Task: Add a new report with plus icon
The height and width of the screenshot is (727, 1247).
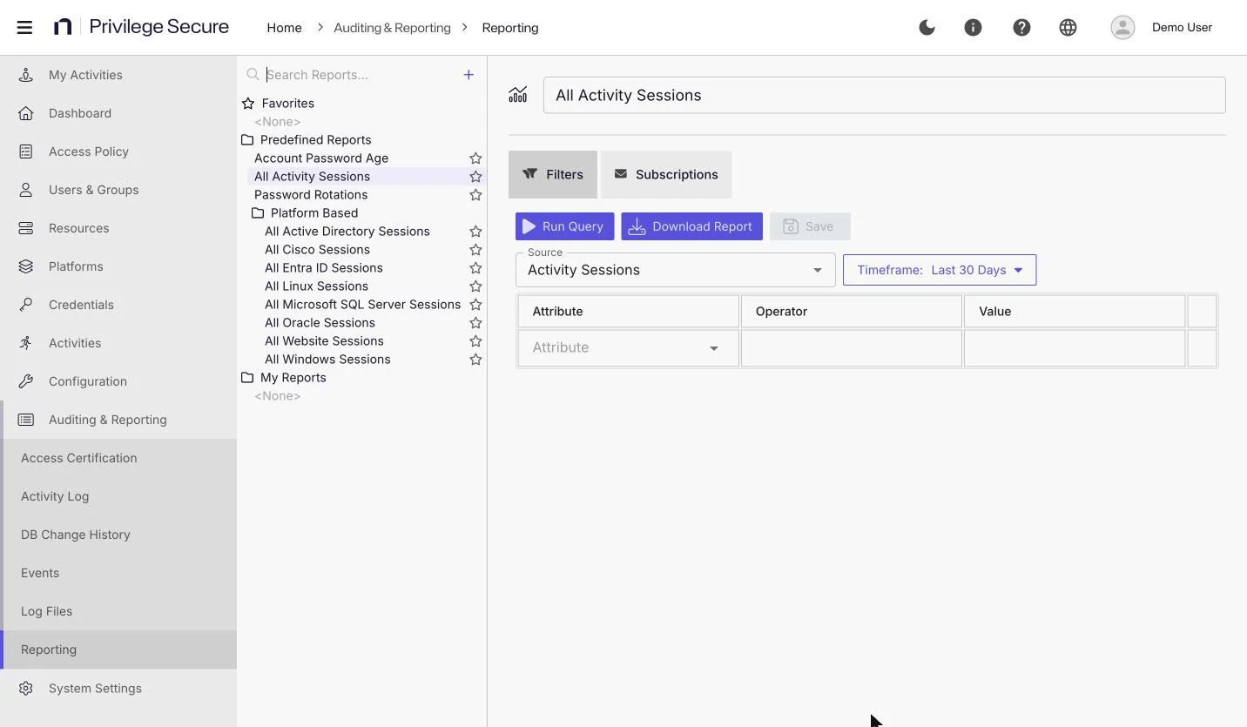Action: tap(468, 75)
